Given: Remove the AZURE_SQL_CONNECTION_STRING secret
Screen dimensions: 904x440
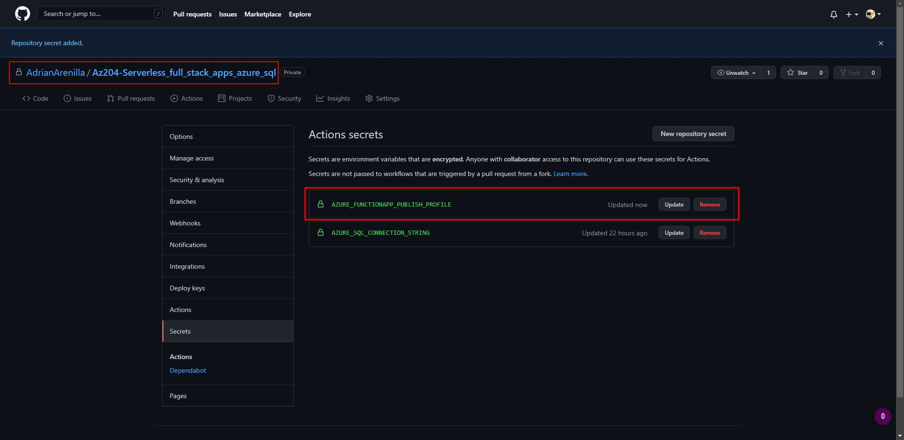Looking at the screenshot, I should [710, 233].
